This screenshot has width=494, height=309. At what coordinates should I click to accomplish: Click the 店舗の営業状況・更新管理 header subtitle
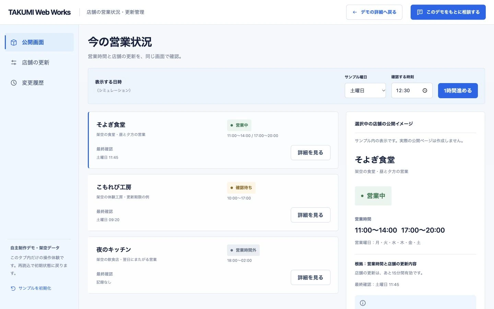tap(115, 12)
